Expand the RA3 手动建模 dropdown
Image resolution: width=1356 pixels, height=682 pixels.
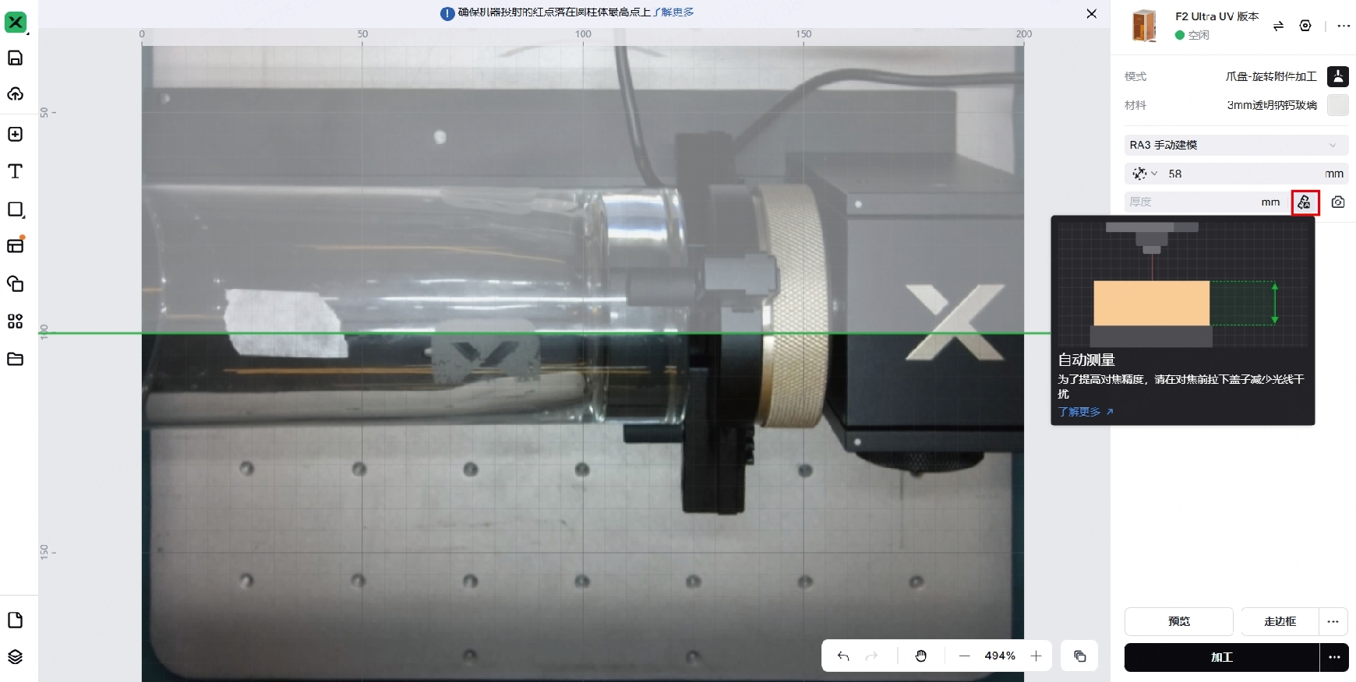[x=1236, y=145]
